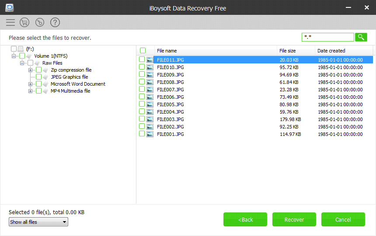
Task: Click the image icon of FILE004.JPG
Action: (x=150, y=112)
